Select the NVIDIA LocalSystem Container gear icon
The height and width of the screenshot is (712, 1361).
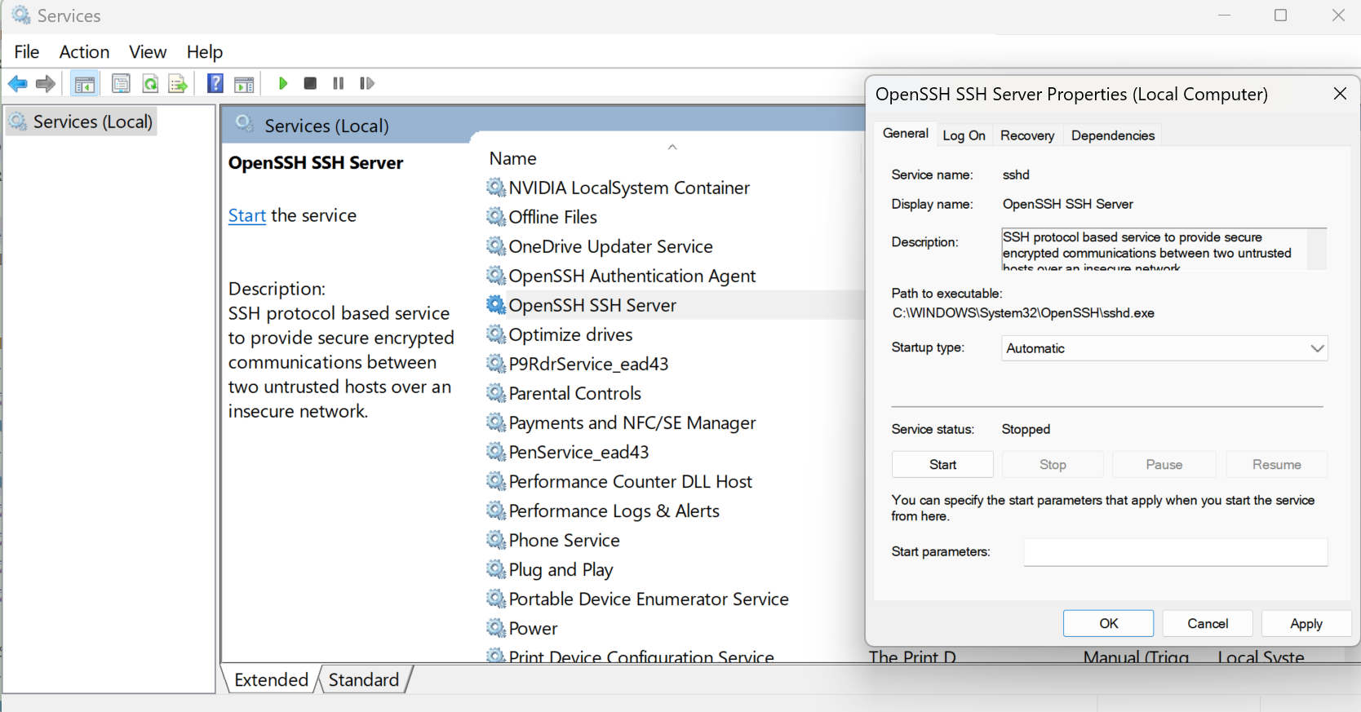(496, 188)
